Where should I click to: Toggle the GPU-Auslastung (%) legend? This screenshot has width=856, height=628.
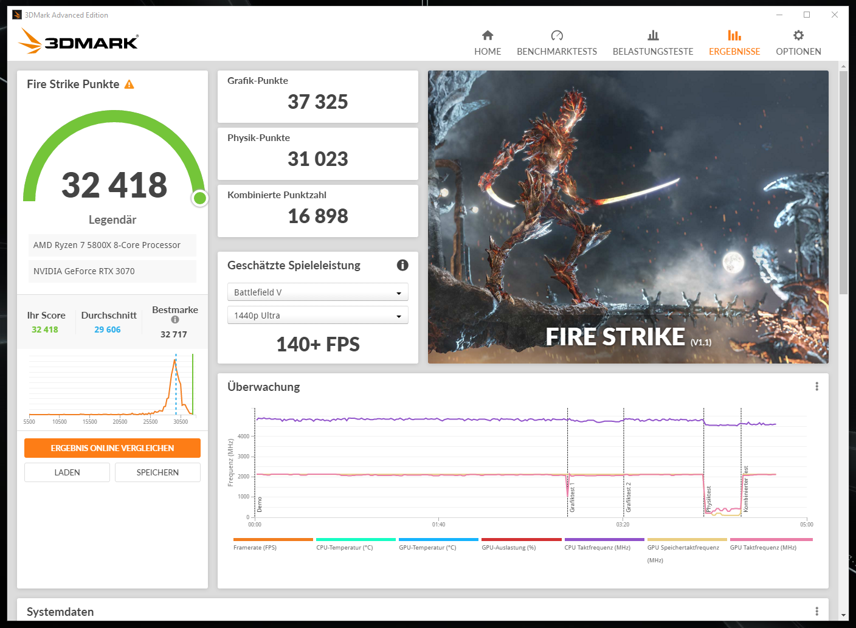522,544
